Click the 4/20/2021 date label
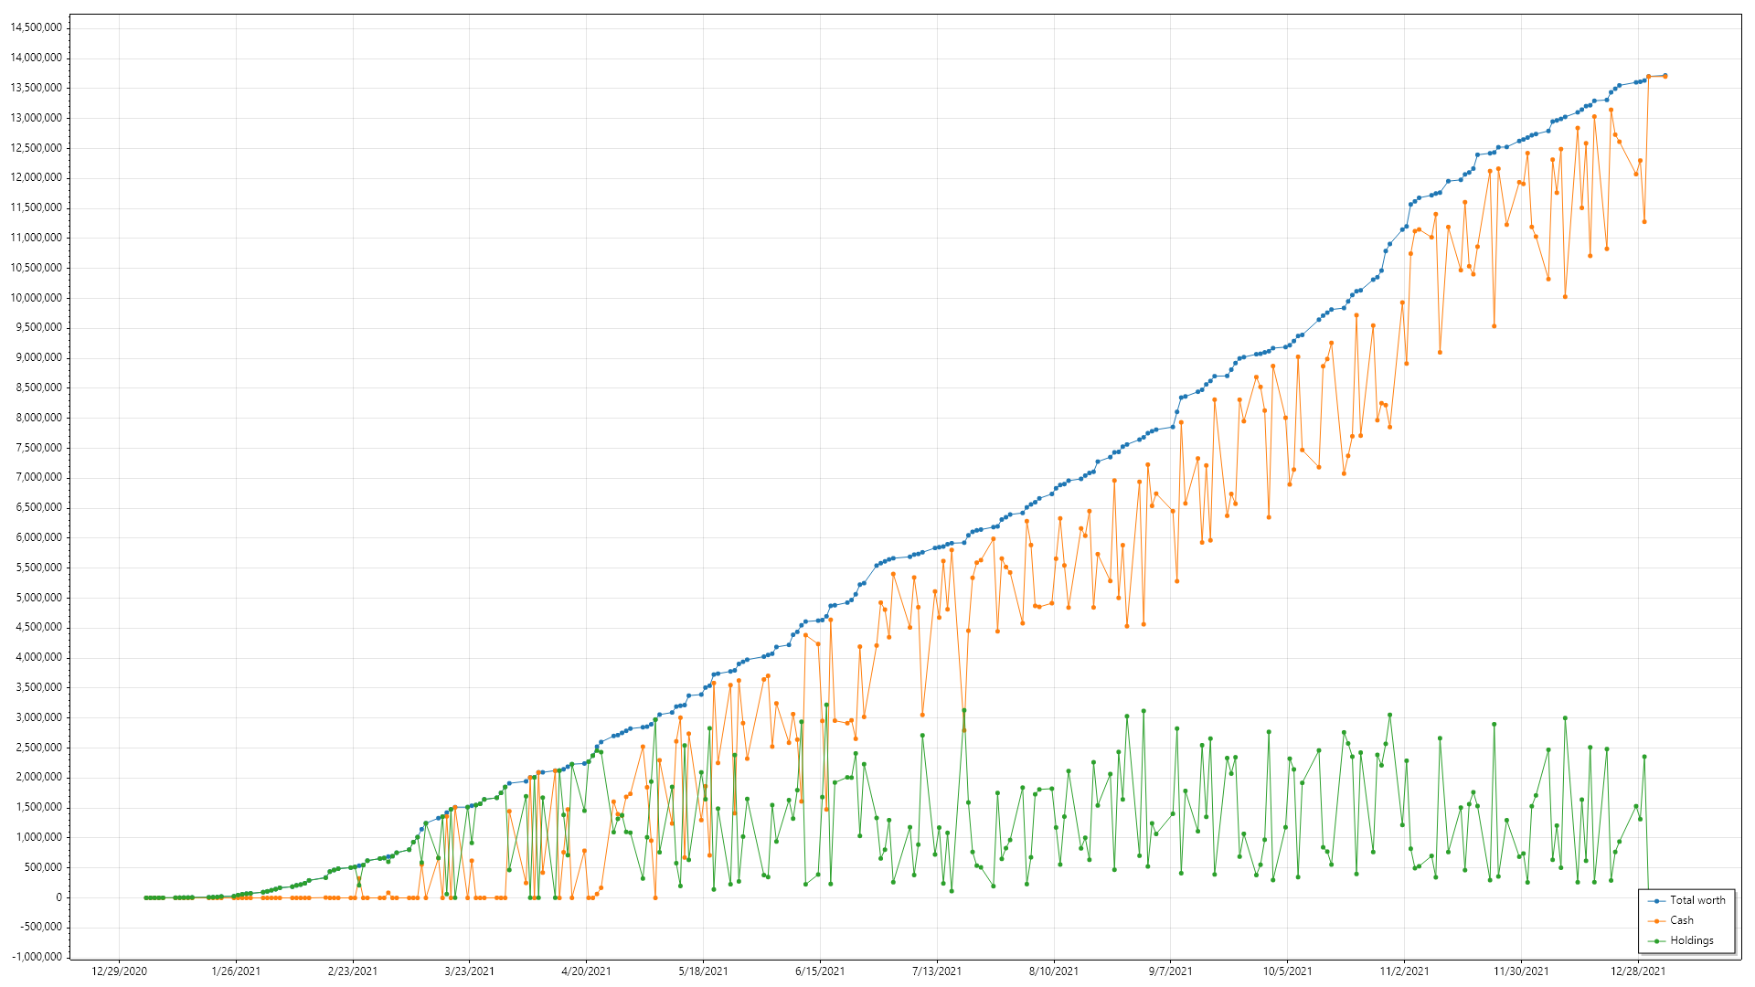Image resolution: width=1755 pixels, height=987 pixels. pyautogui.click(x=586, y=971)
